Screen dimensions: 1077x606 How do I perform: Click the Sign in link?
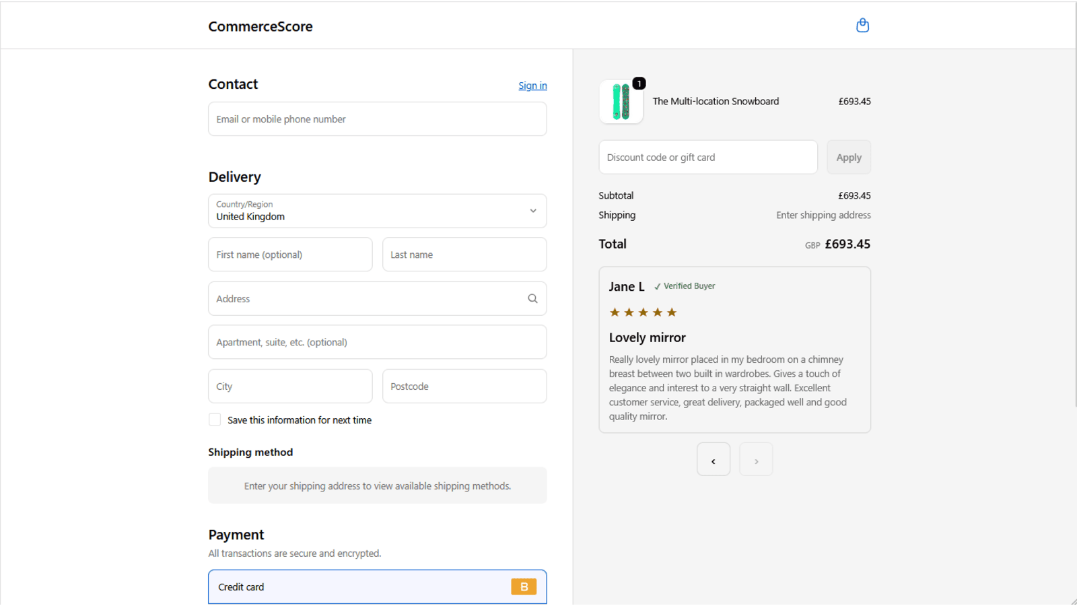pyautogui.click(x=532, y=86)
